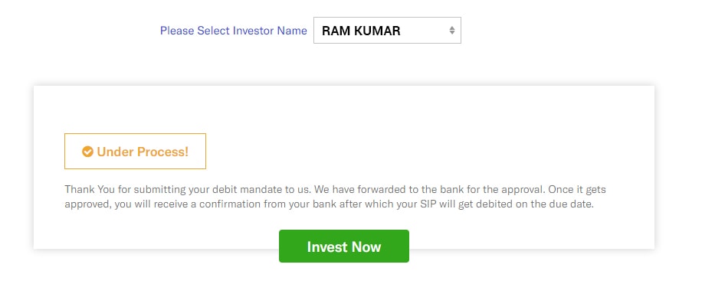Toggle the investor selector stepper arrows

(451, 31)
